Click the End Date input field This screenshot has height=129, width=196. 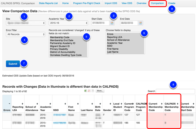click(x=129, y=23)
